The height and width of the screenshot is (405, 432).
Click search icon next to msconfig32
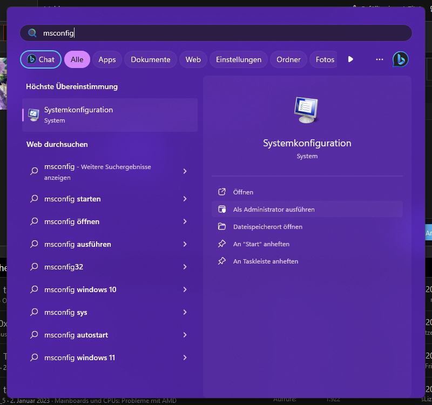pyautogui.click(x=34, y=266)
